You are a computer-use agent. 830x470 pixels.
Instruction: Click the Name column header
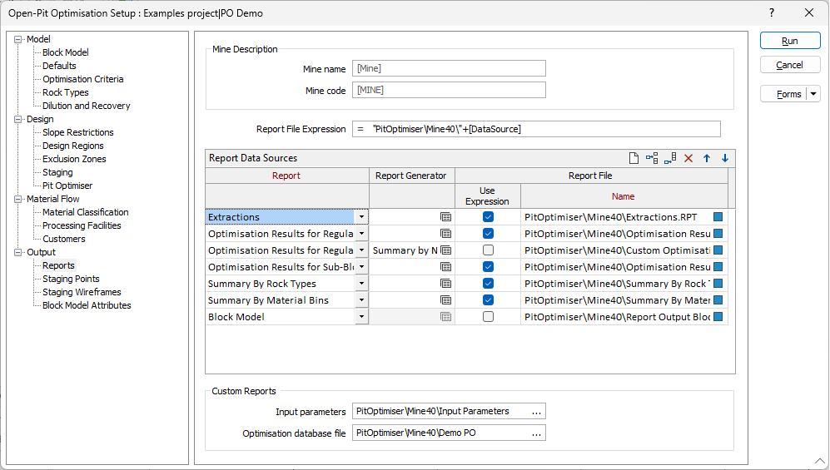tap(624, 196)
